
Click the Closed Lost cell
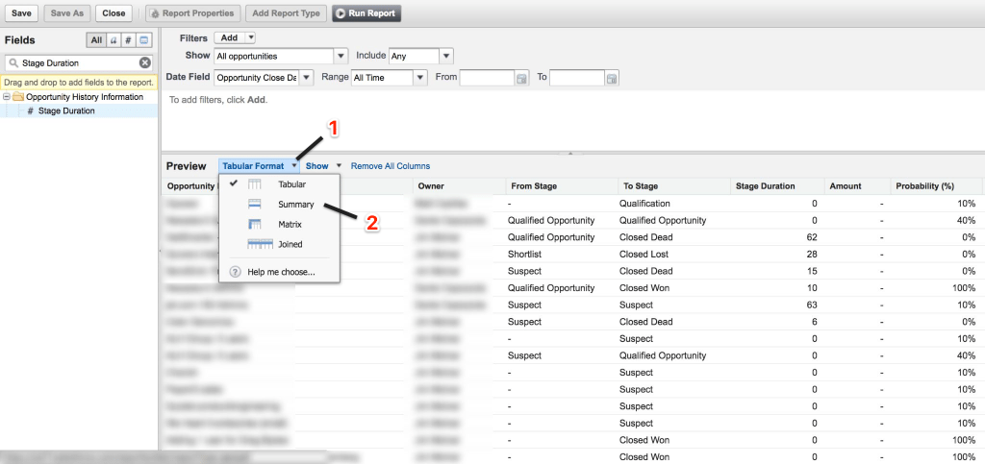644,254
